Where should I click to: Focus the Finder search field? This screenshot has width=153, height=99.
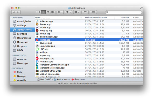[123, 12]
